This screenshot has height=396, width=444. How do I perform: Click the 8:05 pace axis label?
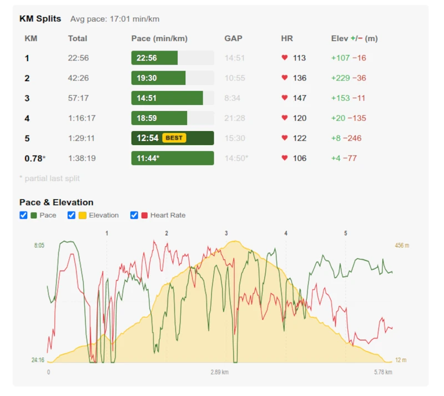tap(39, 245)
